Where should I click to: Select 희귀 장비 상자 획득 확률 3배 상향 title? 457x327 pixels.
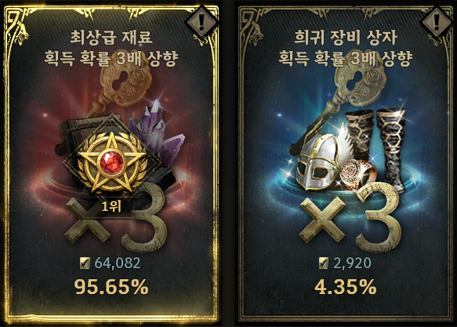[346, 48]
